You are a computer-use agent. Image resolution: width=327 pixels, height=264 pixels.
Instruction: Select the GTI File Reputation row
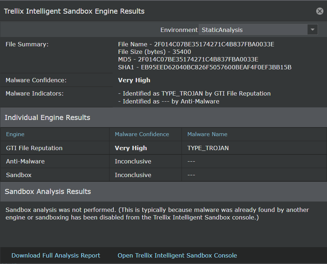pyautogui.click(x=163, y=148)
